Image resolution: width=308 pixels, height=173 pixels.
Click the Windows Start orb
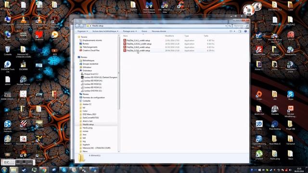point(4,170)
